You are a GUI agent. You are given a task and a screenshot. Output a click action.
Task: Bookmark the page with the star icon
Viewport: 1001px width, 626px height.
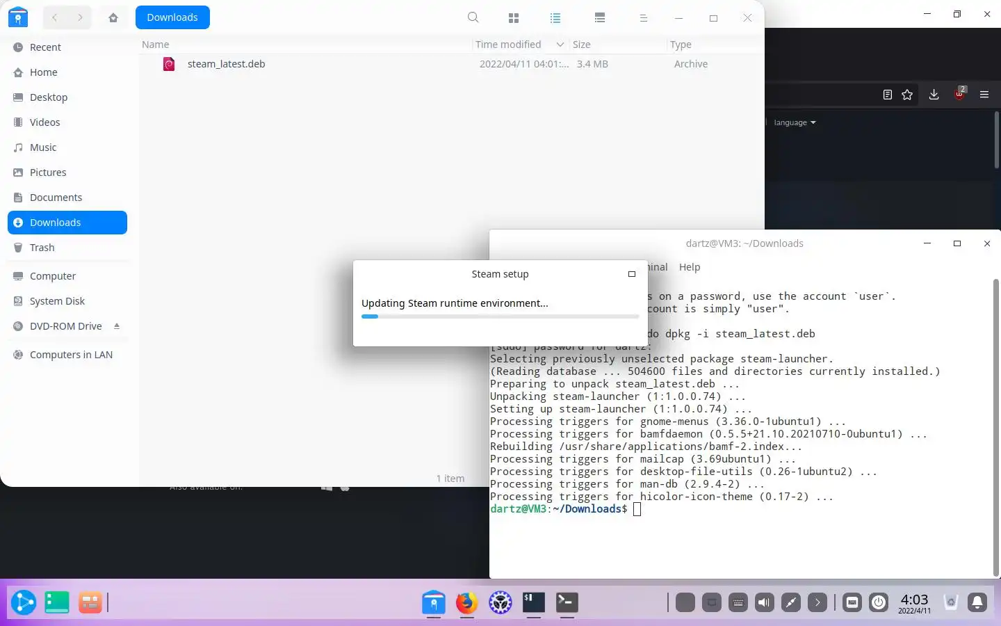pos(907,95)
